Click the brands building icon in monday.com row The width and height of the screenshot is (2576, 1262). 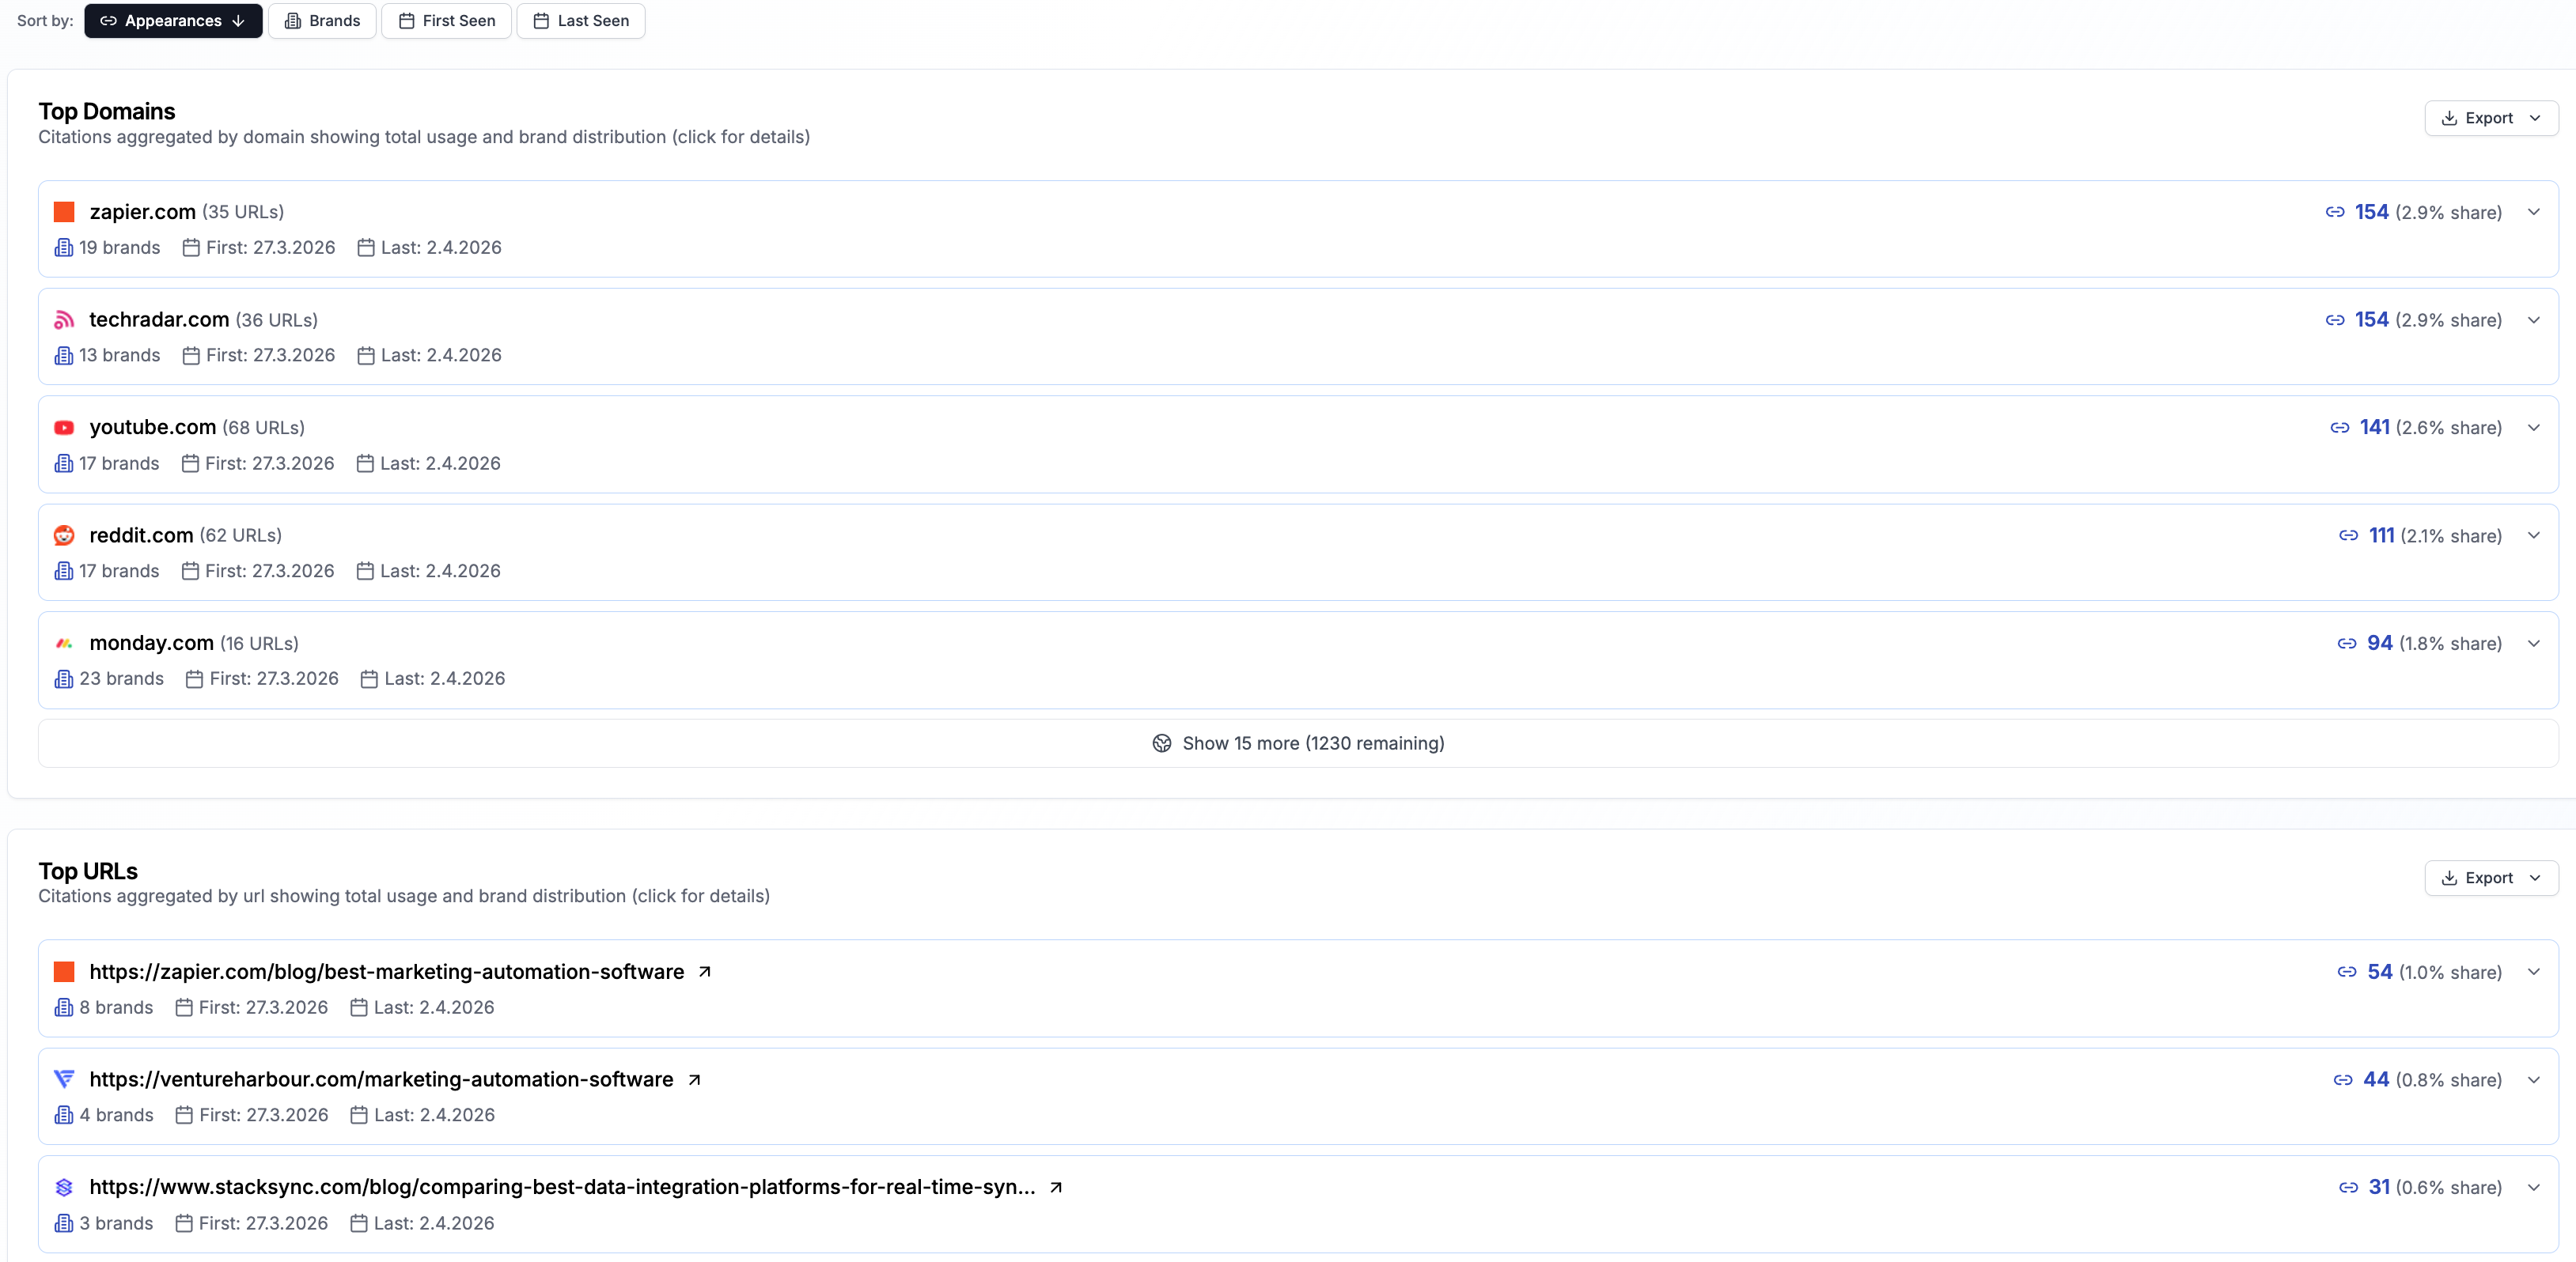point(64,679)
